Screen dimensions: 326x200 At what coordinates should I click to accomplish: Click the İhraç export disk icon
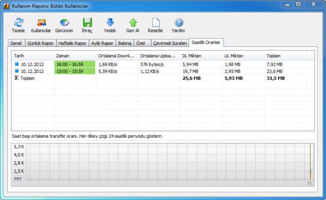coord(87,23)
